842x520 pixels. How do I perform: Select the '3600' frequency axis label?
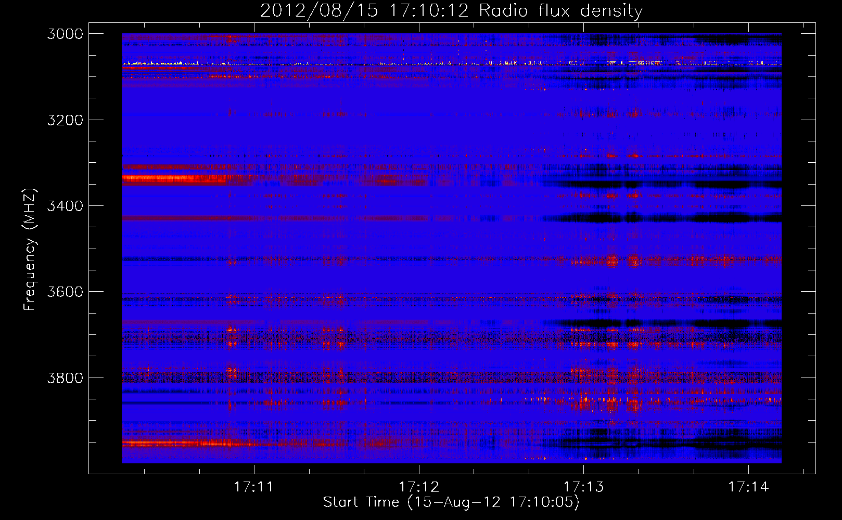(x=65, y=292)
